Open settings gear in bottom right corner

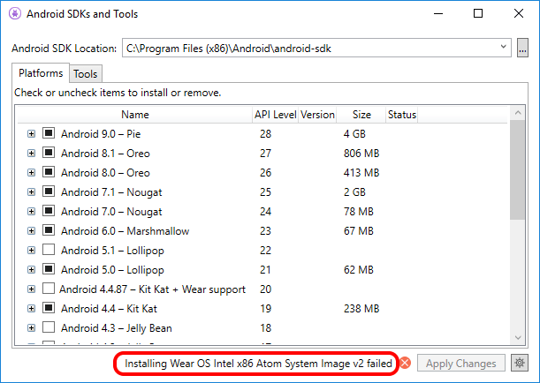point(520,363)
